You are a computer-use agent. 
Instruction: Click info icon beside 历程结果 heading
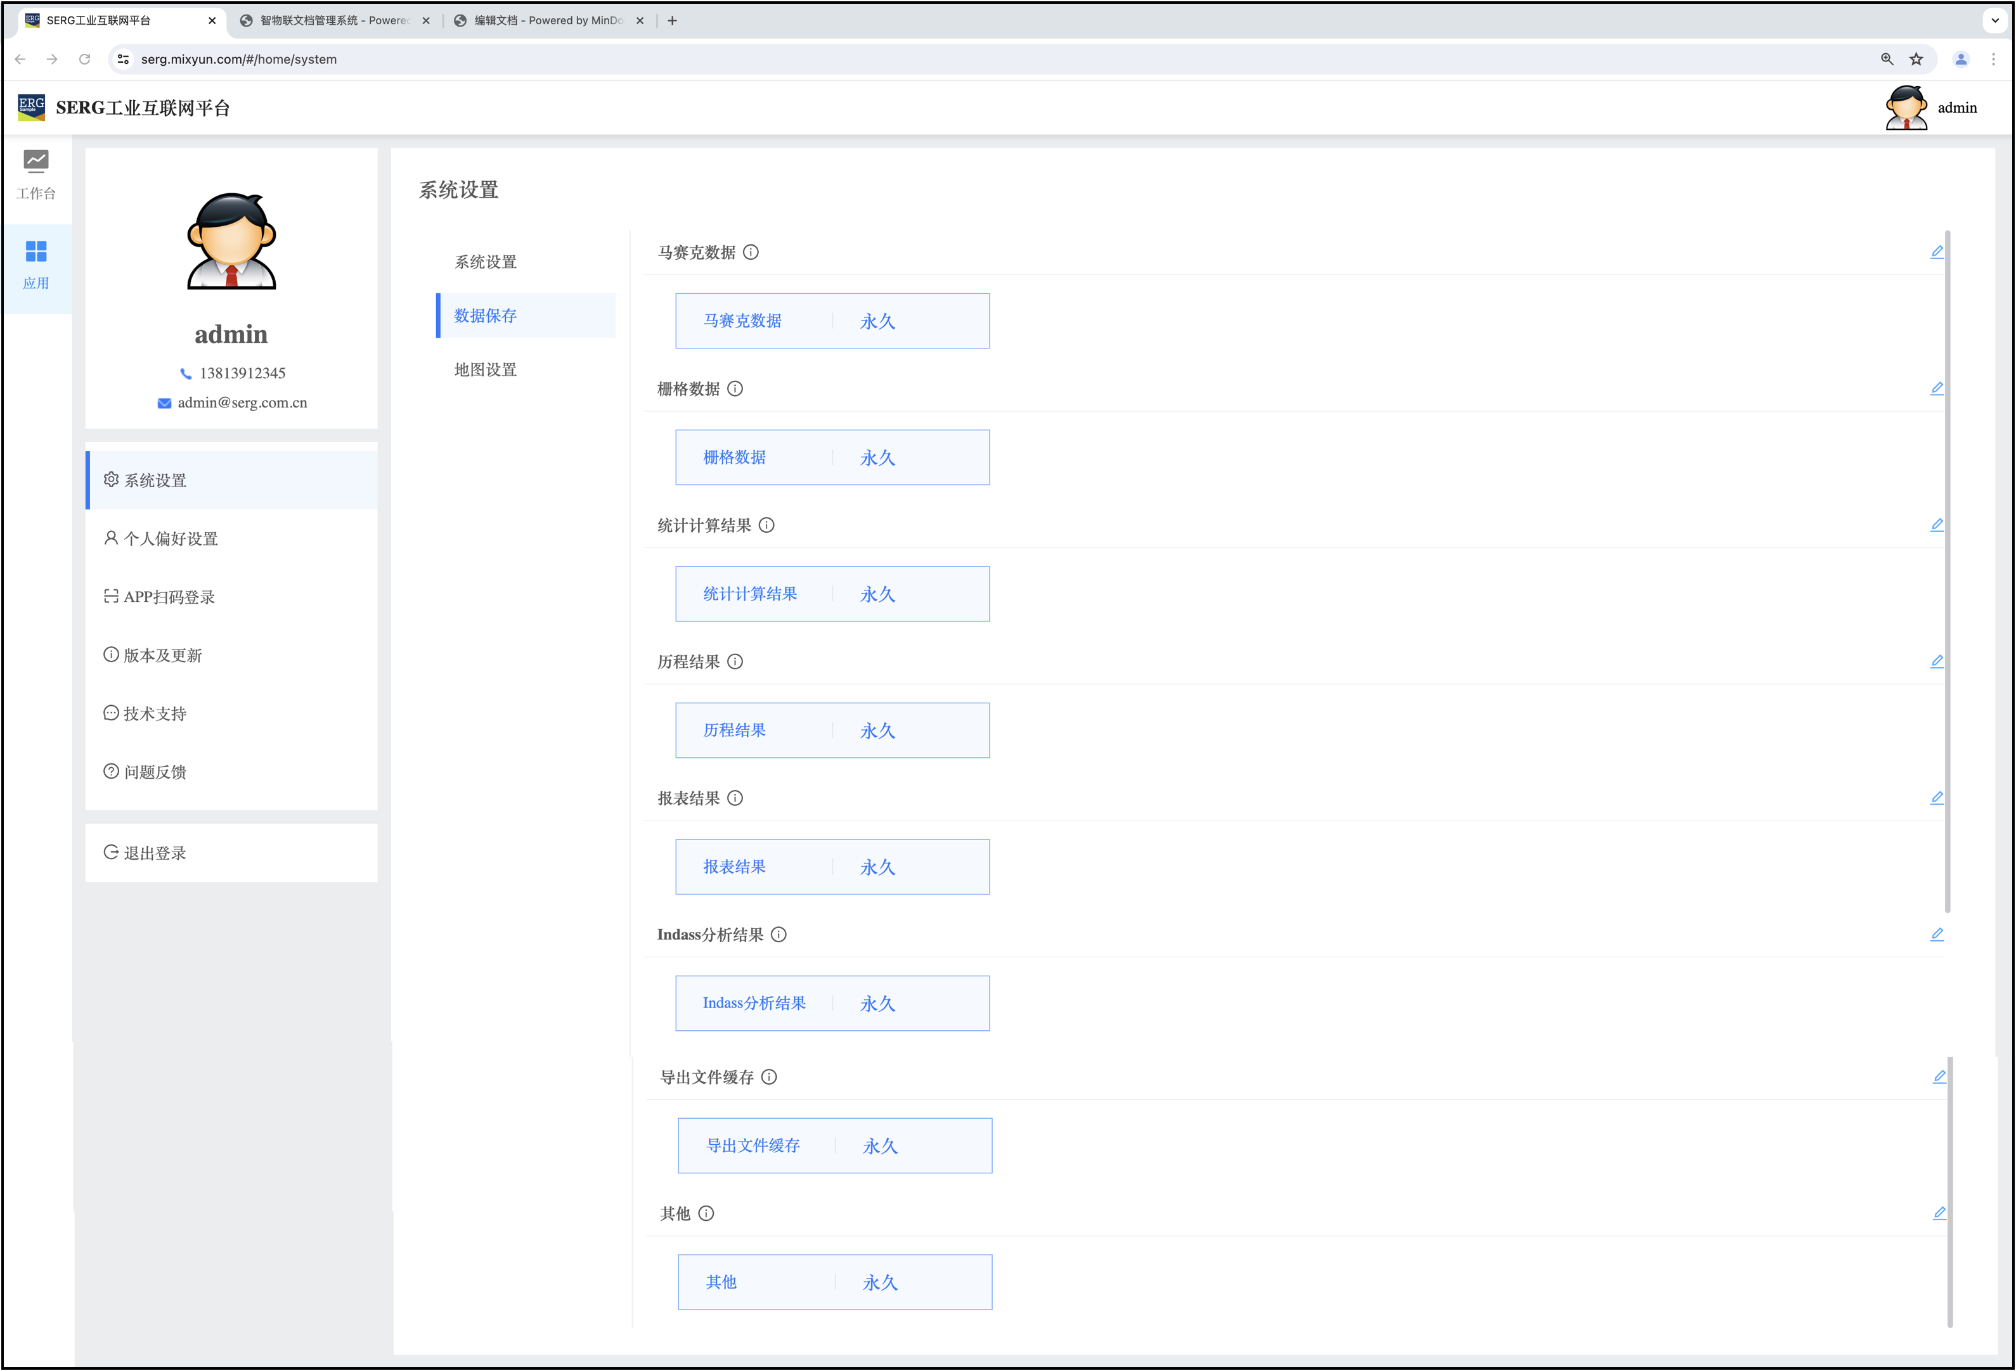[735, 661]
